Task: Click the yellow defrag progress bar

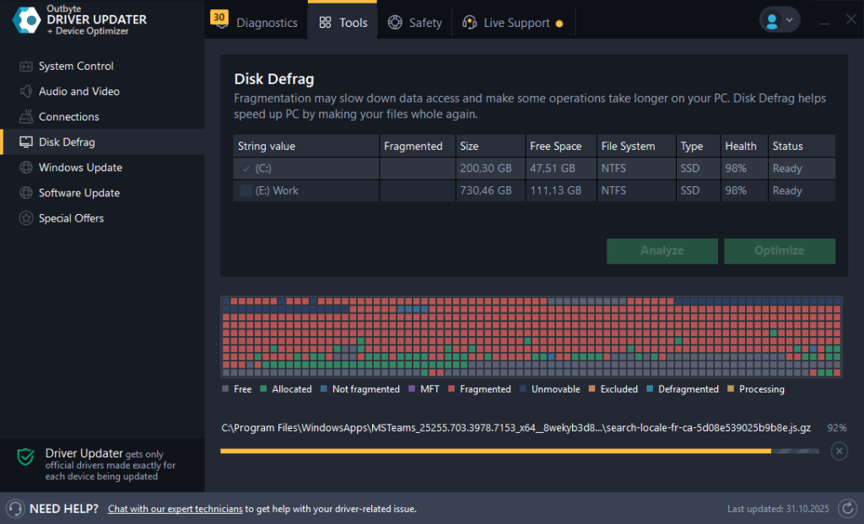Action: 495,451
